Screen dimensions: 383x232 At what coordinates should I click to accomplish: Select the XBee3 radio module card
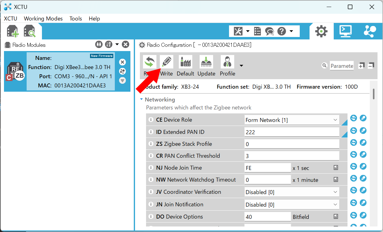pos(67,71)
